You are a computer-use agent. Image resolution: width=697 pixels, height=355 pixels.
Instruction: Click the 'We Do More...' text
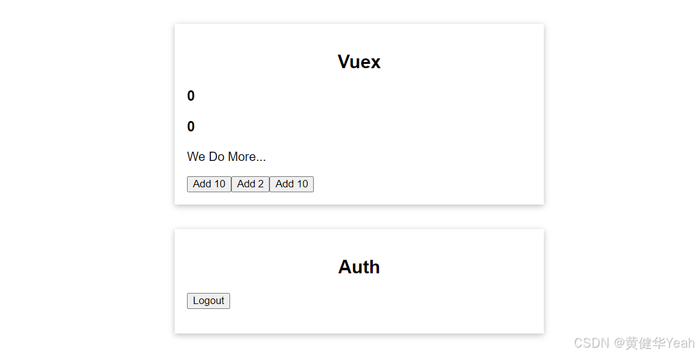click(226, 157)
